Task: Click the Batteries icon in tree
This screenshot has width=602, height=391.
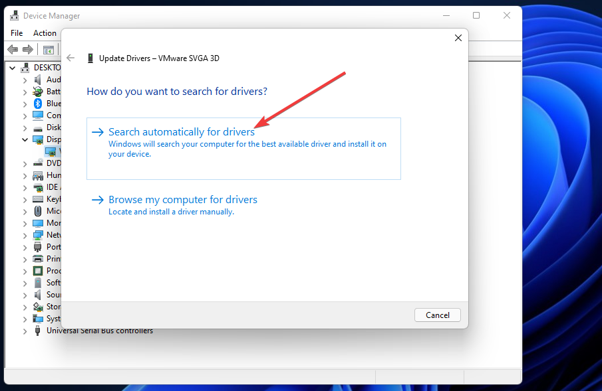Action: coord(38,92)
